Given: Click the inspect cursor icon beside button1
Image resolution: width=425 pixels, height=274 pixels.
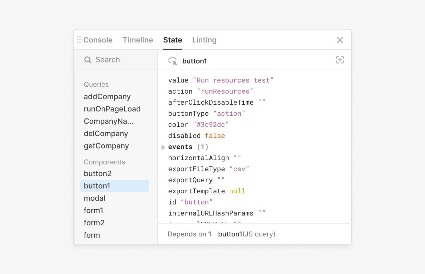Looking at the screenshot, I should [x=173, y=61].
